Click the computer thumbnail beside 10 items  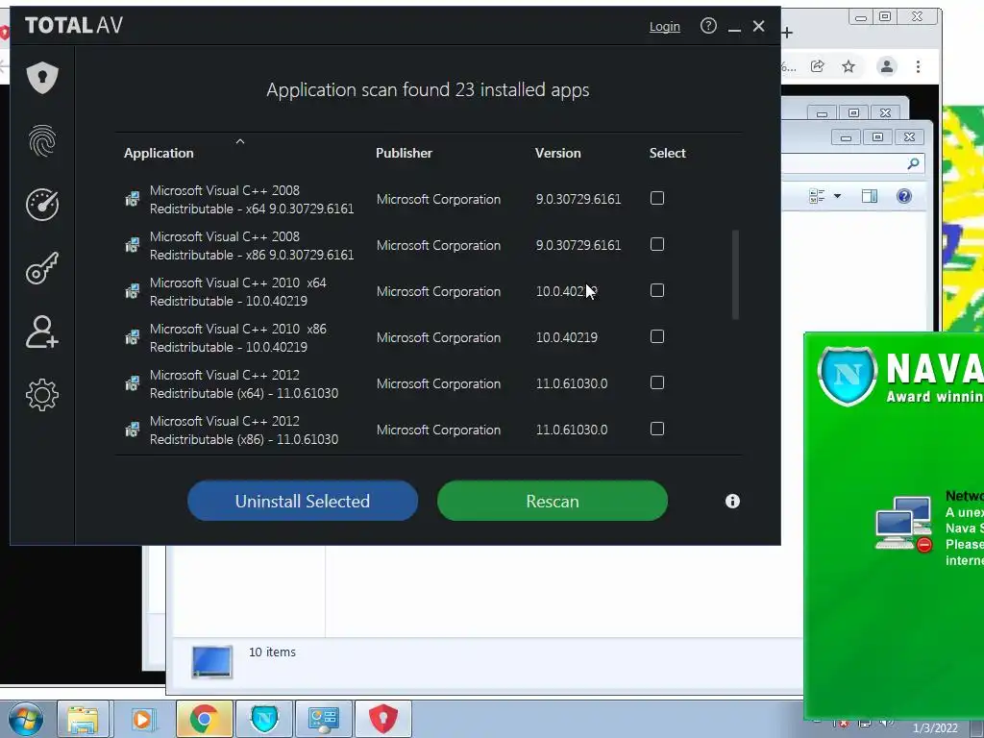[x=212, y=661]
